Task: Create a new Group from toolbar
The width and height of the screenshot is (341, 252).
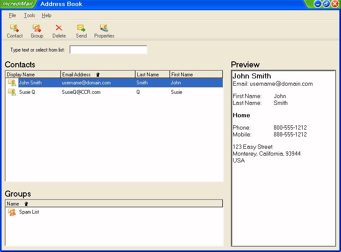Action: (x=37, y=28)
